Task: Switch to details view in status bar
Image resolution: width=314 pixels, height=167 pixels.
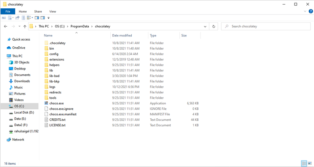Action: pos(304,164)
